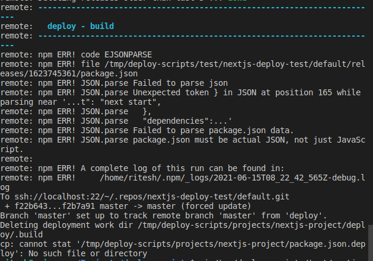The width and height of the screenshot is (373, 261).
Task: Click 'f22b643...f2b7a91 master -> master' line
Action: point(128,206)
